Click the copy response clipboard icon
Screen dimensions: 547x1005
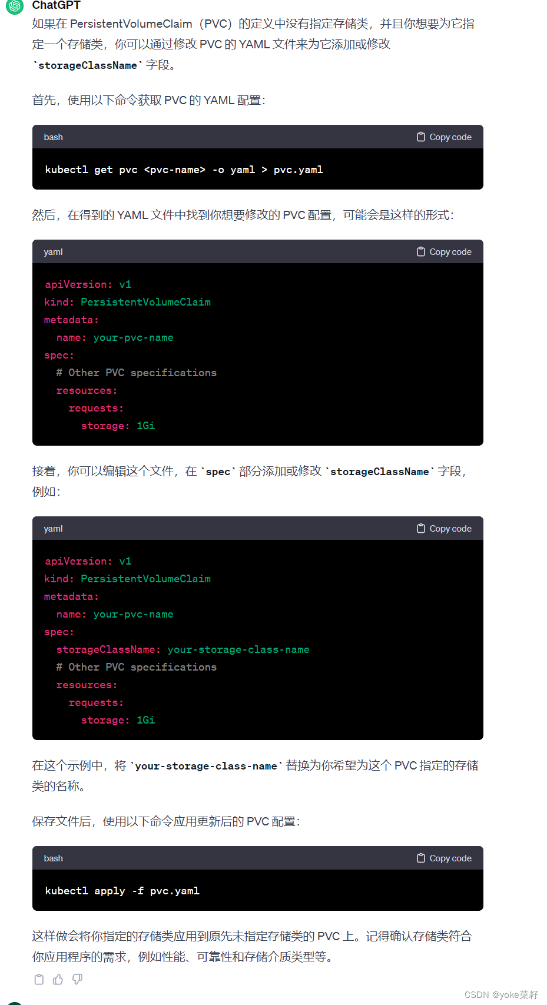[x=39, y=979]
